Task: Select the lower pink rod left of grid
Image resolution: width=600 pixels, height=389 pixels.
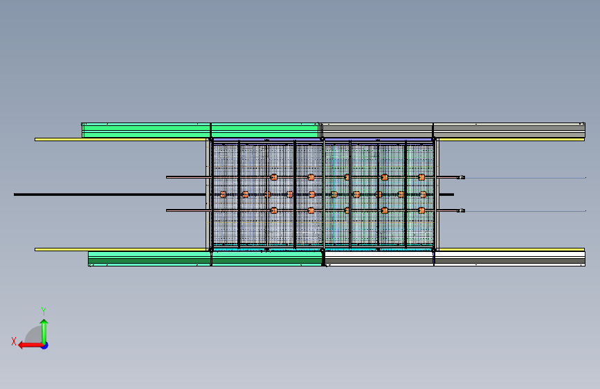Action: [189, 210]
